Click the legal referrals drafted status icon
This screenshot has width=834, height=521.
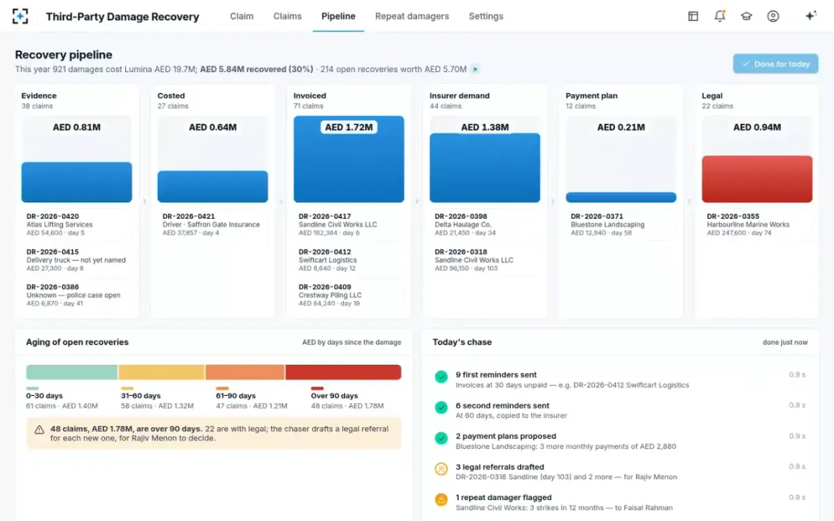(441, 469)
